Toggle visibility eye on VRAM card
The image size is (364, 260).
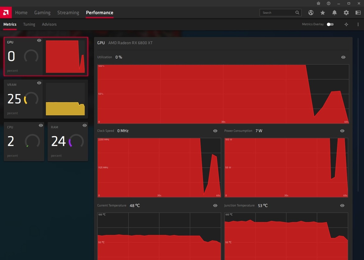(39, 83)
